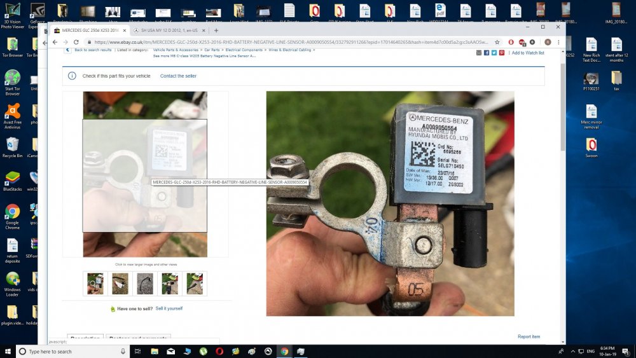Open Vehicle Parts & Accessories breadcrumb
The image size is (636, 358).
tap(176, 50)
